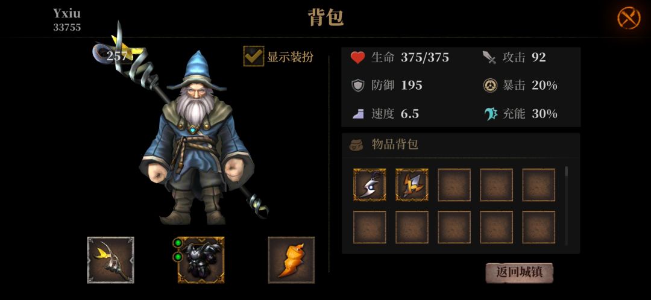The height and width of the screenshot is (300, 651).
Task: Click the 返回城镇 button
Action: 520,273
